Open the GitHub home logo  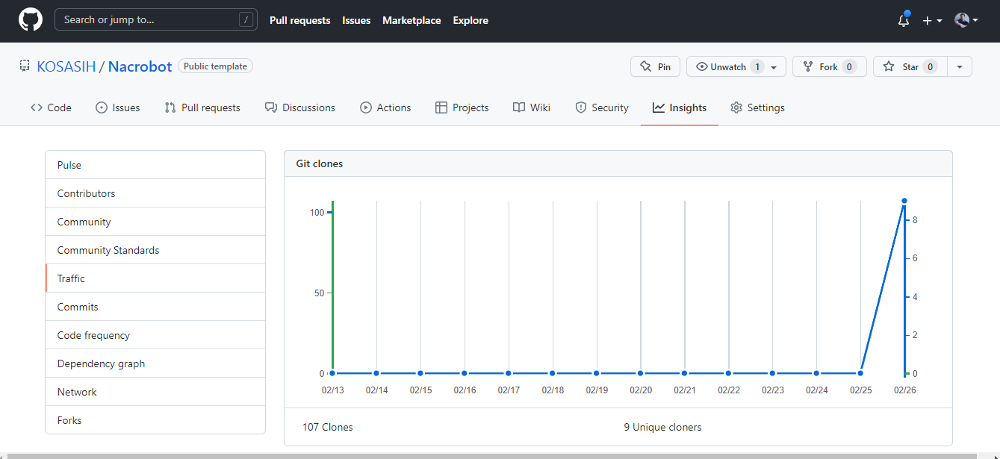pyautogui.click(x=31, y=20)
